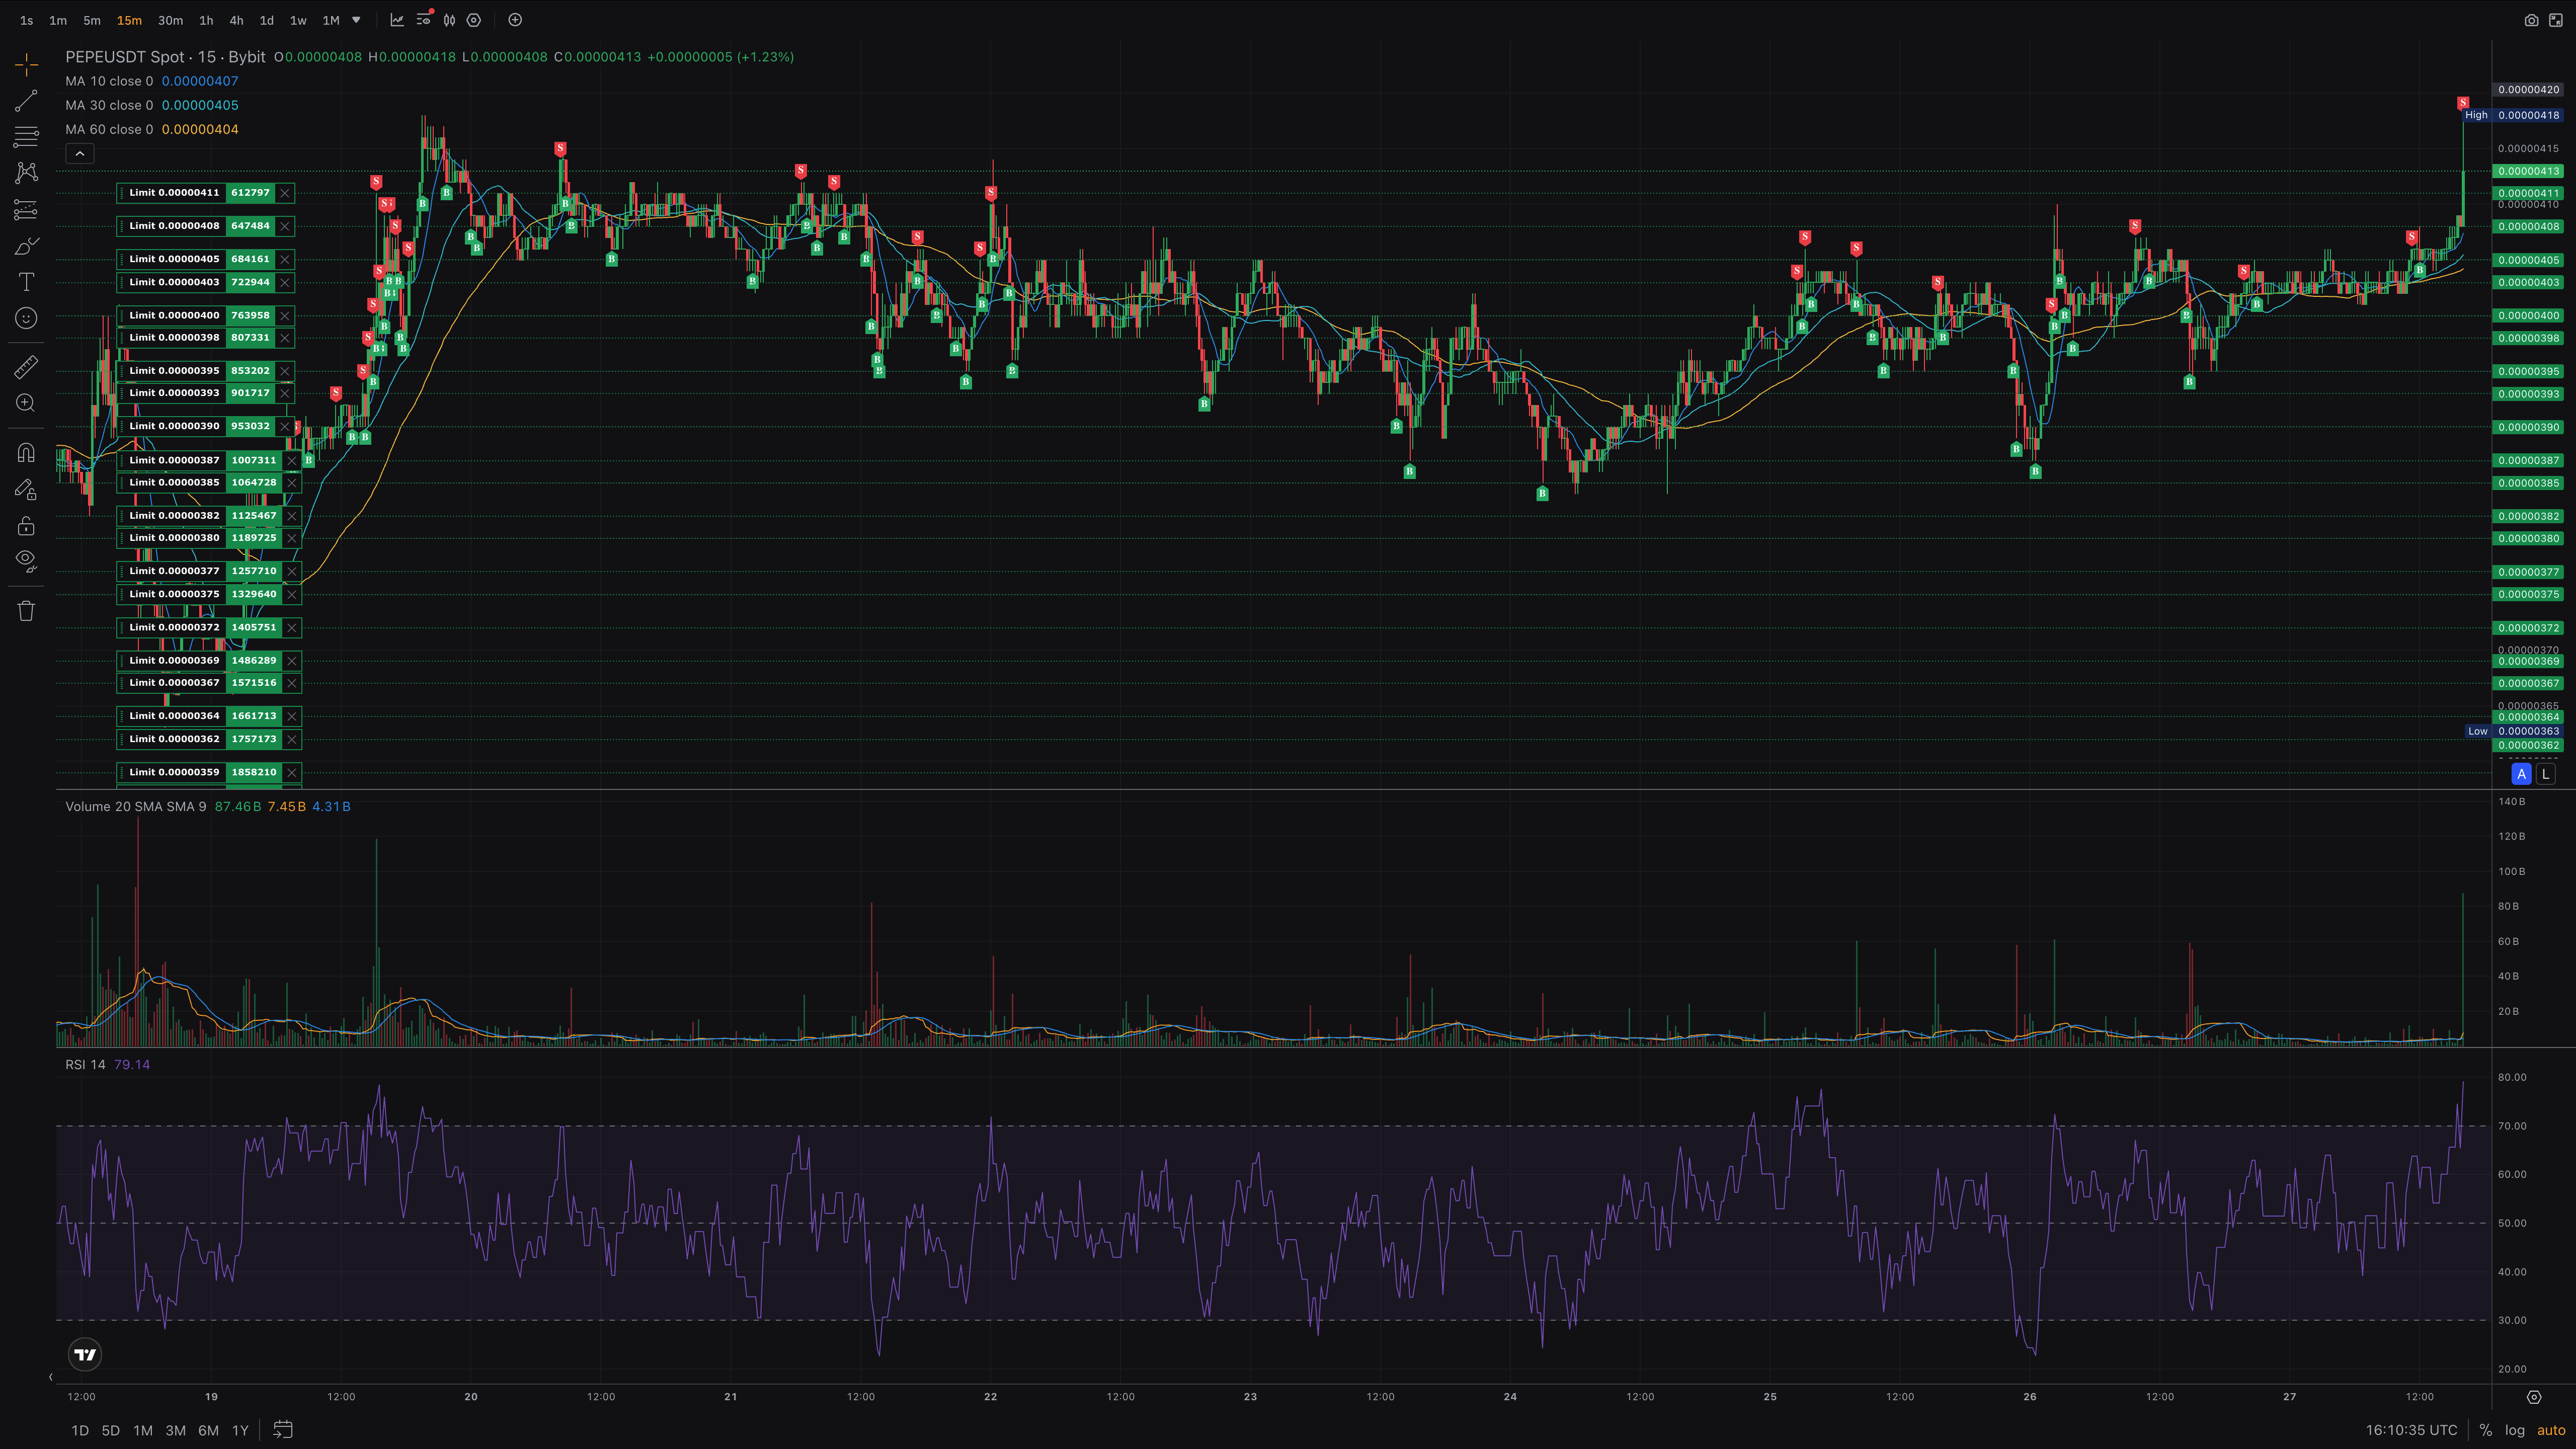This screenshot has height=1449, width=2576.
Task: Click the zoom in tool
Action: (x=26, y=403)
